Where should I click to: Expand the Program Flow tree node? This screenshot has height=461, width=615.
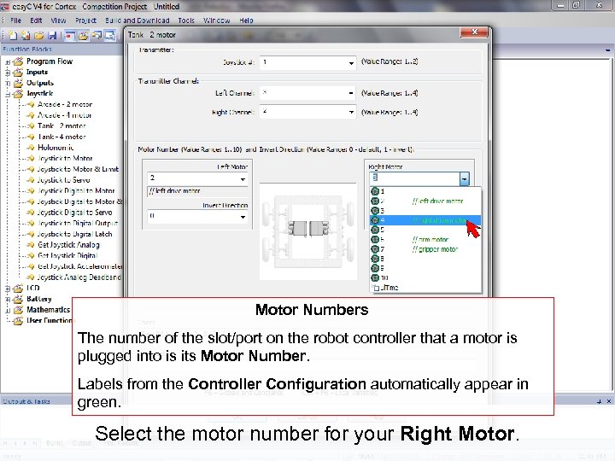coord(8,62)
